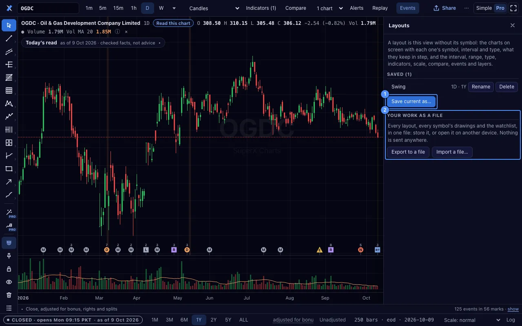Select the arrow drawing tool
The image size is (522, 326).
pyautogui.click(x=9, y=182)
